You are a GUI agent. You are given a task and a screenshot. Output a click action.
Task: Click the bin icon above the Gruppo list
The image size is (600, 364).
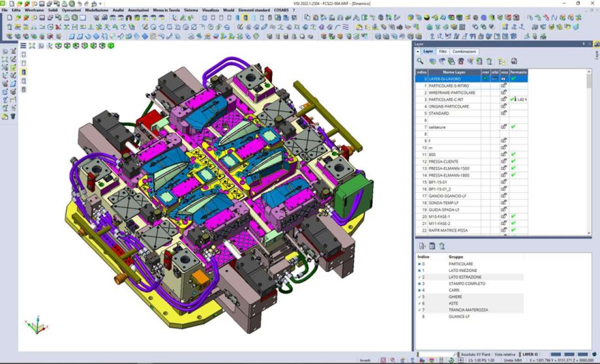[442, 246]
